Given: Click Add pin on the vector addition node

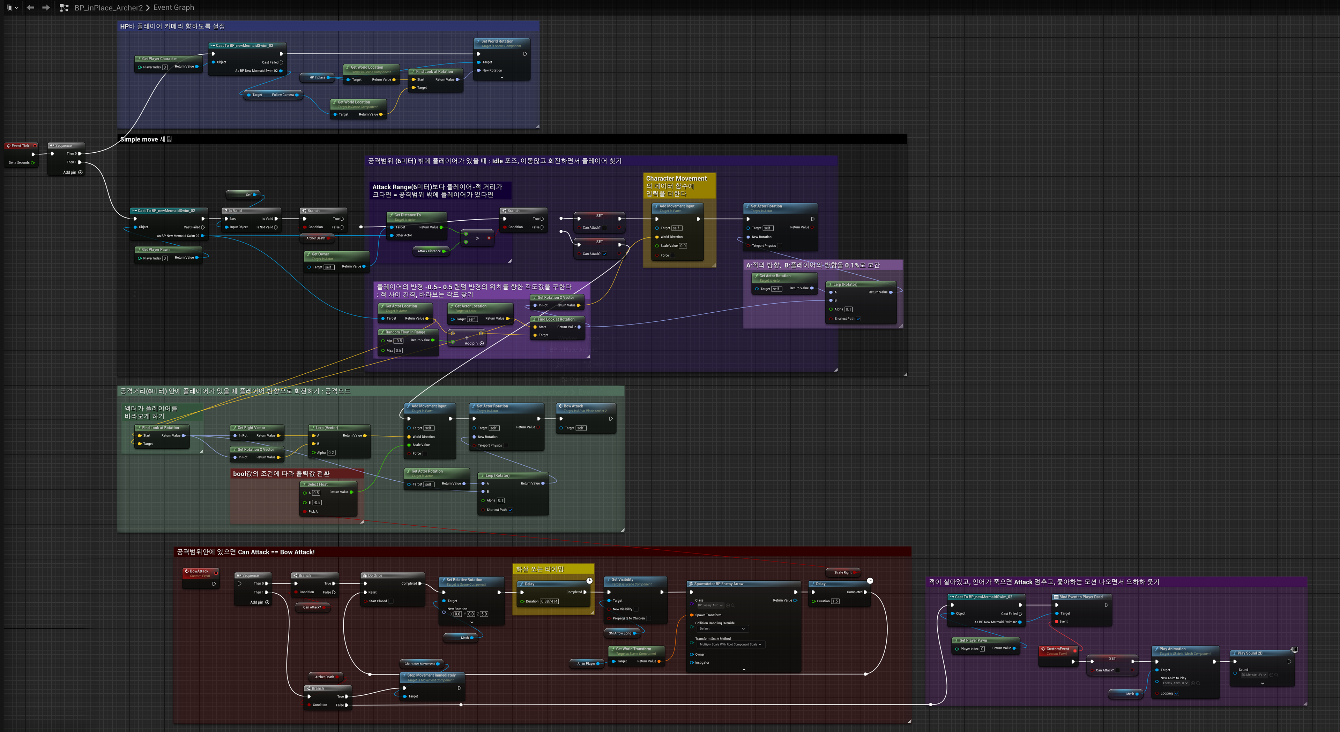Looking at the screenshot, I should [x=474, y=343].
